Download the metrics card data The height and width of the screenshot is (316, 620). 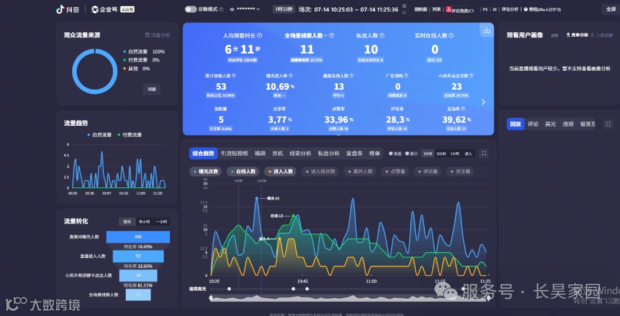coord(487,30)
